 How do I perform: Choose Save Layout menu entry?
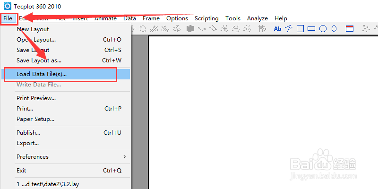(66, 50)
